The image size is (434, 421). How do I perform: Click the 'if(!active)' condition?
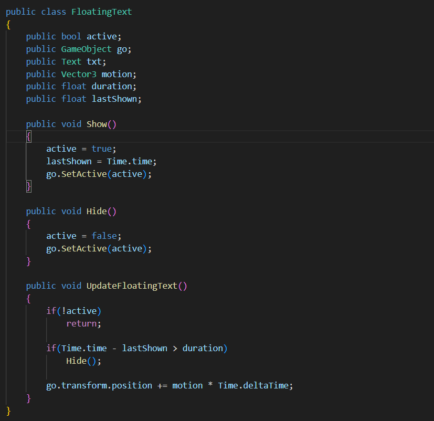click(x=73, y=311)
